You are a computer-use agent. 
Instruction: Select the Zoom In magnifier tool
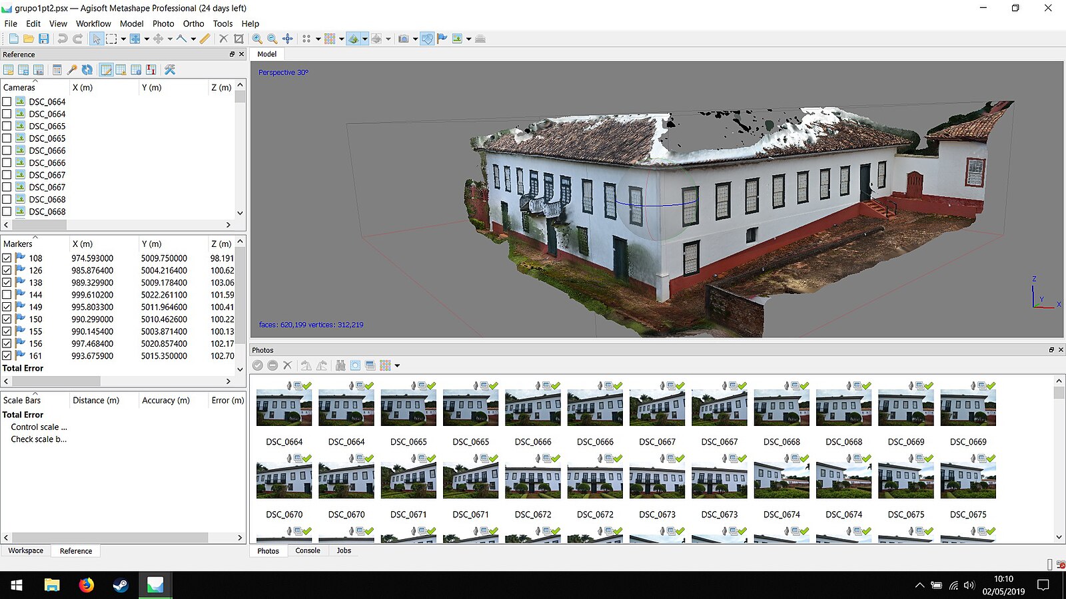click(257, 39)
